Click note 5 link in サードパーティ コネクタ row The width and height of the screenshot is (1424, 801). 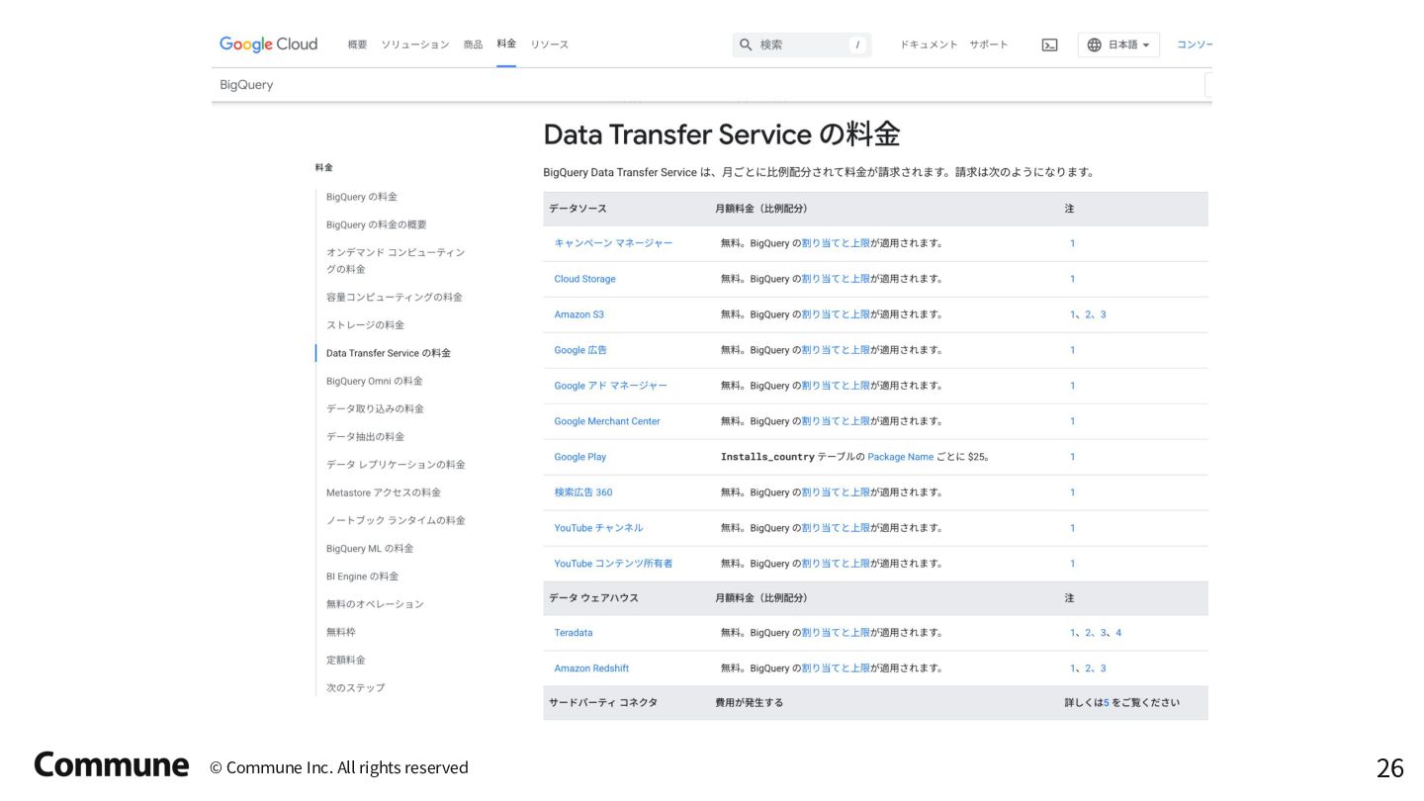tap(1107, 703)
